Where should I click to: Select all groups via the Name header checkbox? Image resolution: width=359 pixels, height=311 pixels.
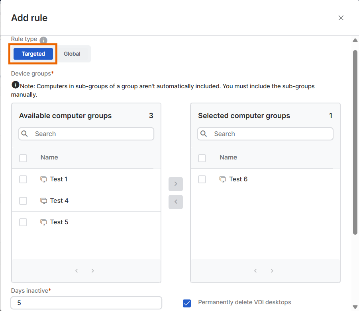(x=23, y=157)
